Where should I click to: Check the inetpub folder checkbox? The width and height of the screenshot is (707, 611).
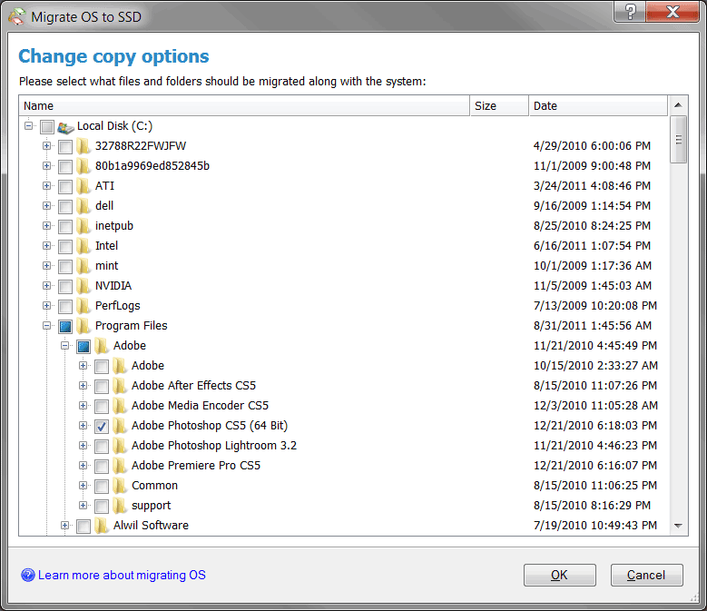click(65, 226)
